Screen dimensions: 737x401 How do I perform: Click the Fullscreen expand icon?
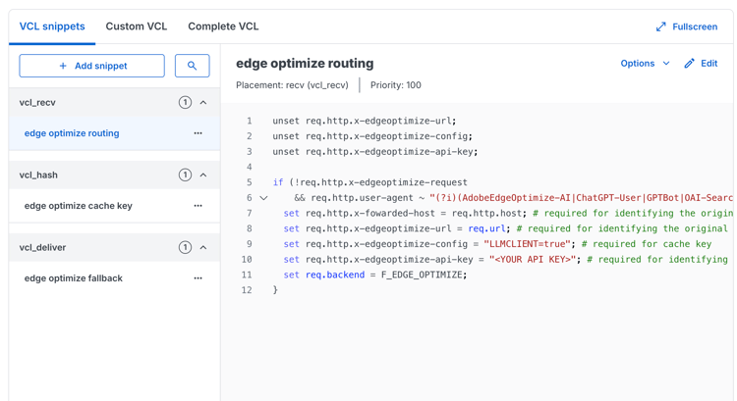pyautogui.click(x=661, y=26)
